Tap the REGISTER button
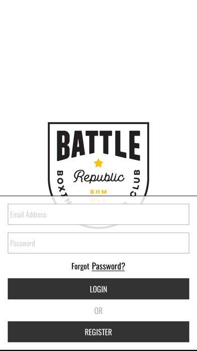 [98, 332]
